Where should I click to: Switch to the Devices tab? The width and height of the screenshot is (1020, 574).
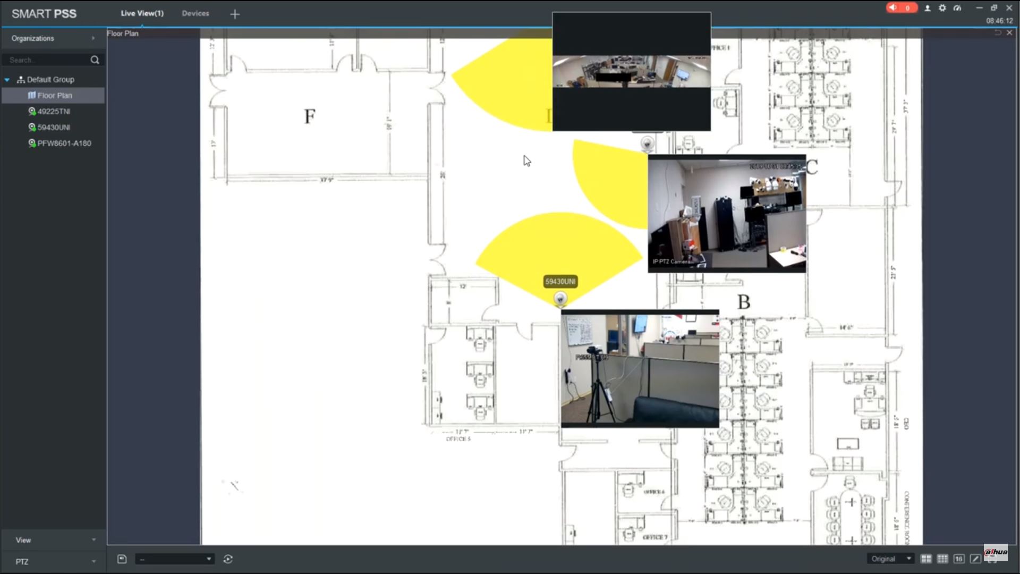click(x=195, y=13)
